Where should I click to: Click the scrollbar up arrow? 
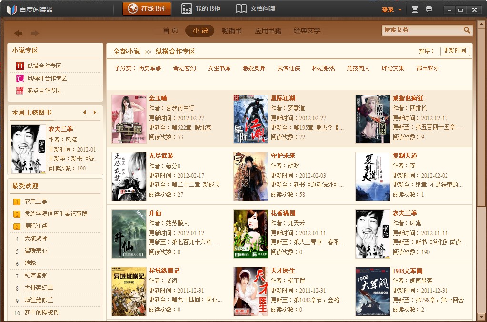point(481,24)
